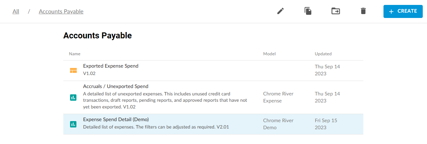
Task: Click the green chart icon beside Accruals / Unexported Spend
Action: (x=73, y=98)
